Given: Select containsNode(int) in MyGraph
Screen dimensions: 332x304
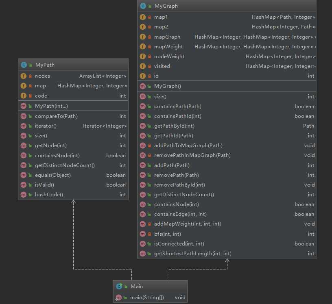Looking at the screenshot, I should 177,204.
